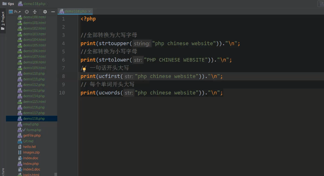This screenshot has width=324, height=176.
Task: Click the lightbulb quick-fix icon on line 7
Action: (x=84, y=69)
